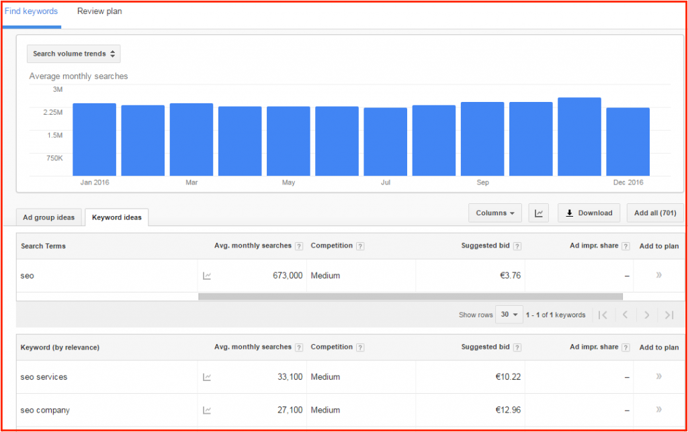This screenshot has width=688, height=432.
Task: Sort by Keyword (by relevance) header
Action: [60, 347]
